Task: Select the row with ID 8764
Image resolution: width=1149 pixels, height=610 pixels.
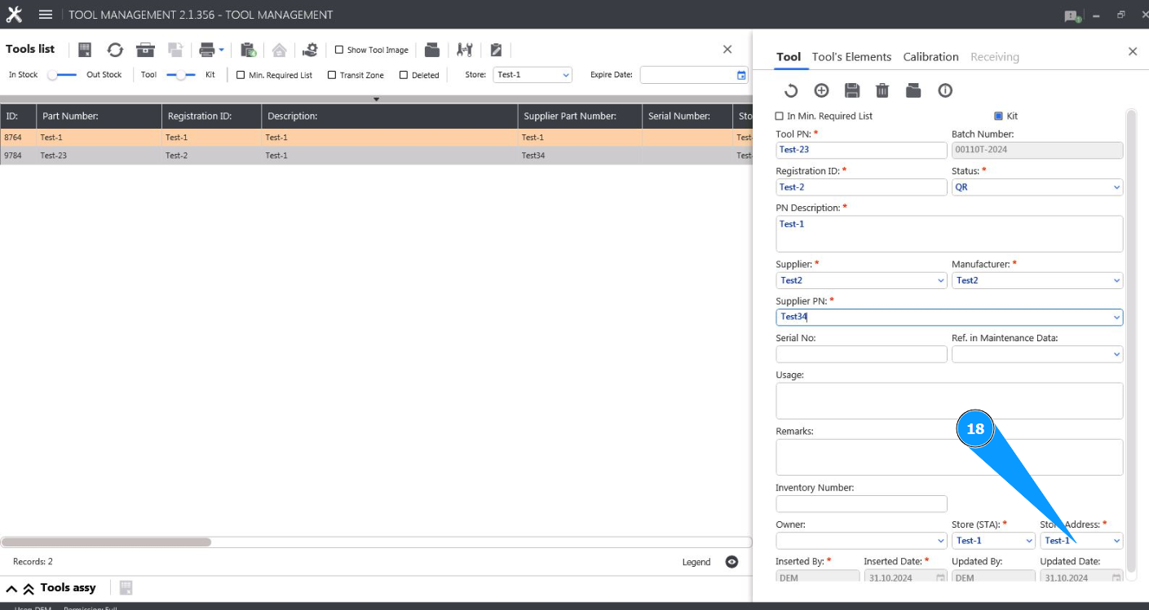Action: tap(376, 138)
